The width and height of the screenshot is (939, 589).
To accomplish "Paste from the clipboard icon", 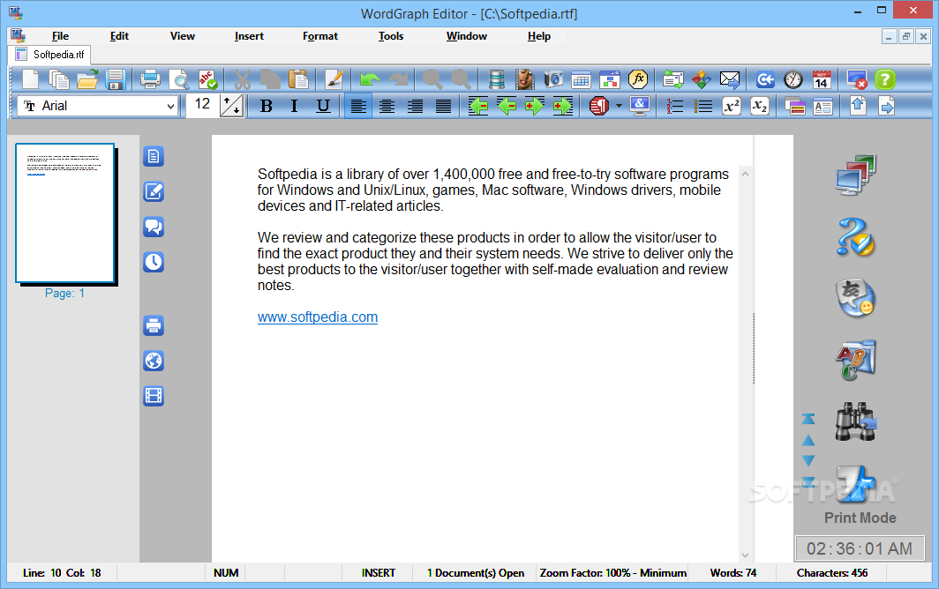I will [x=298, y=79].
